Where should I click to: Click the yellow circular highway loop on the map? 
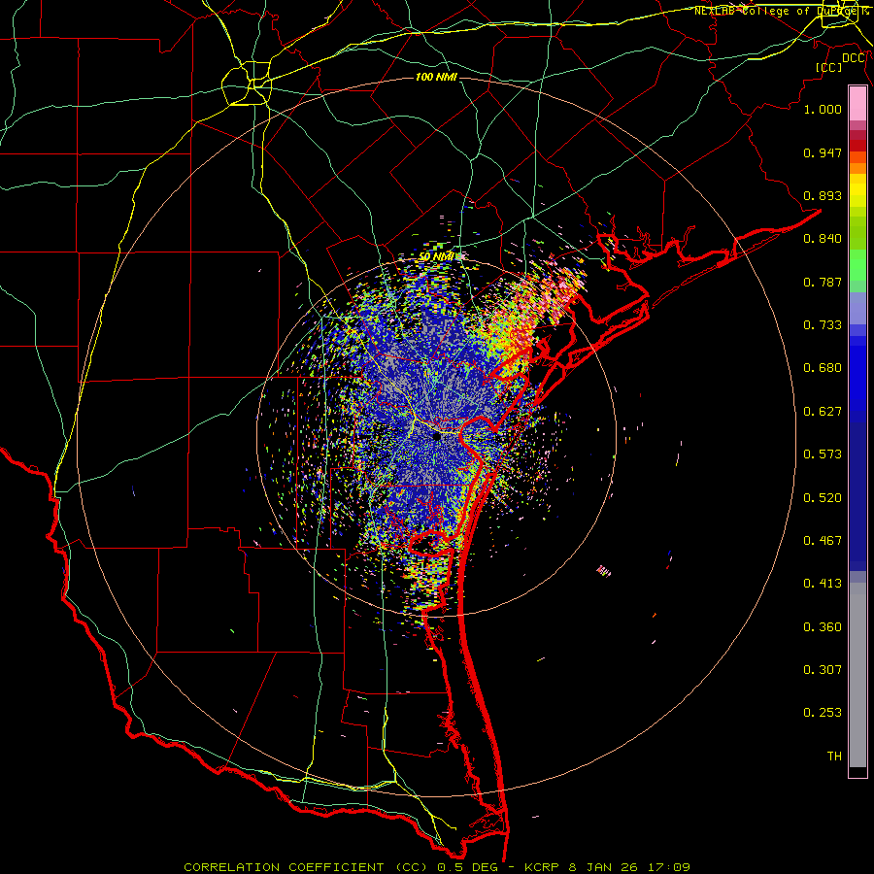click(x=247, y=84)
